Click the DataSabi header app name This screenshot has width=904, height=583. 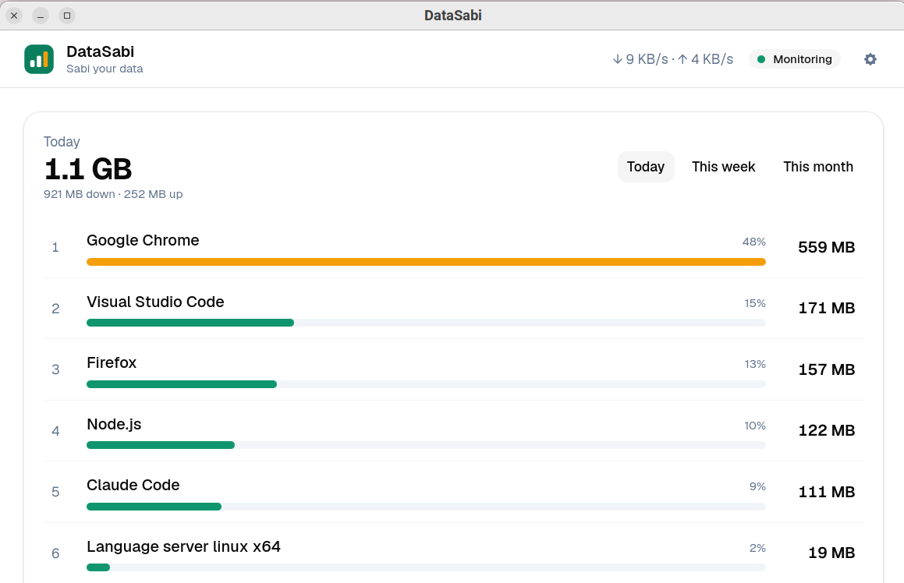tap(101, 52)
